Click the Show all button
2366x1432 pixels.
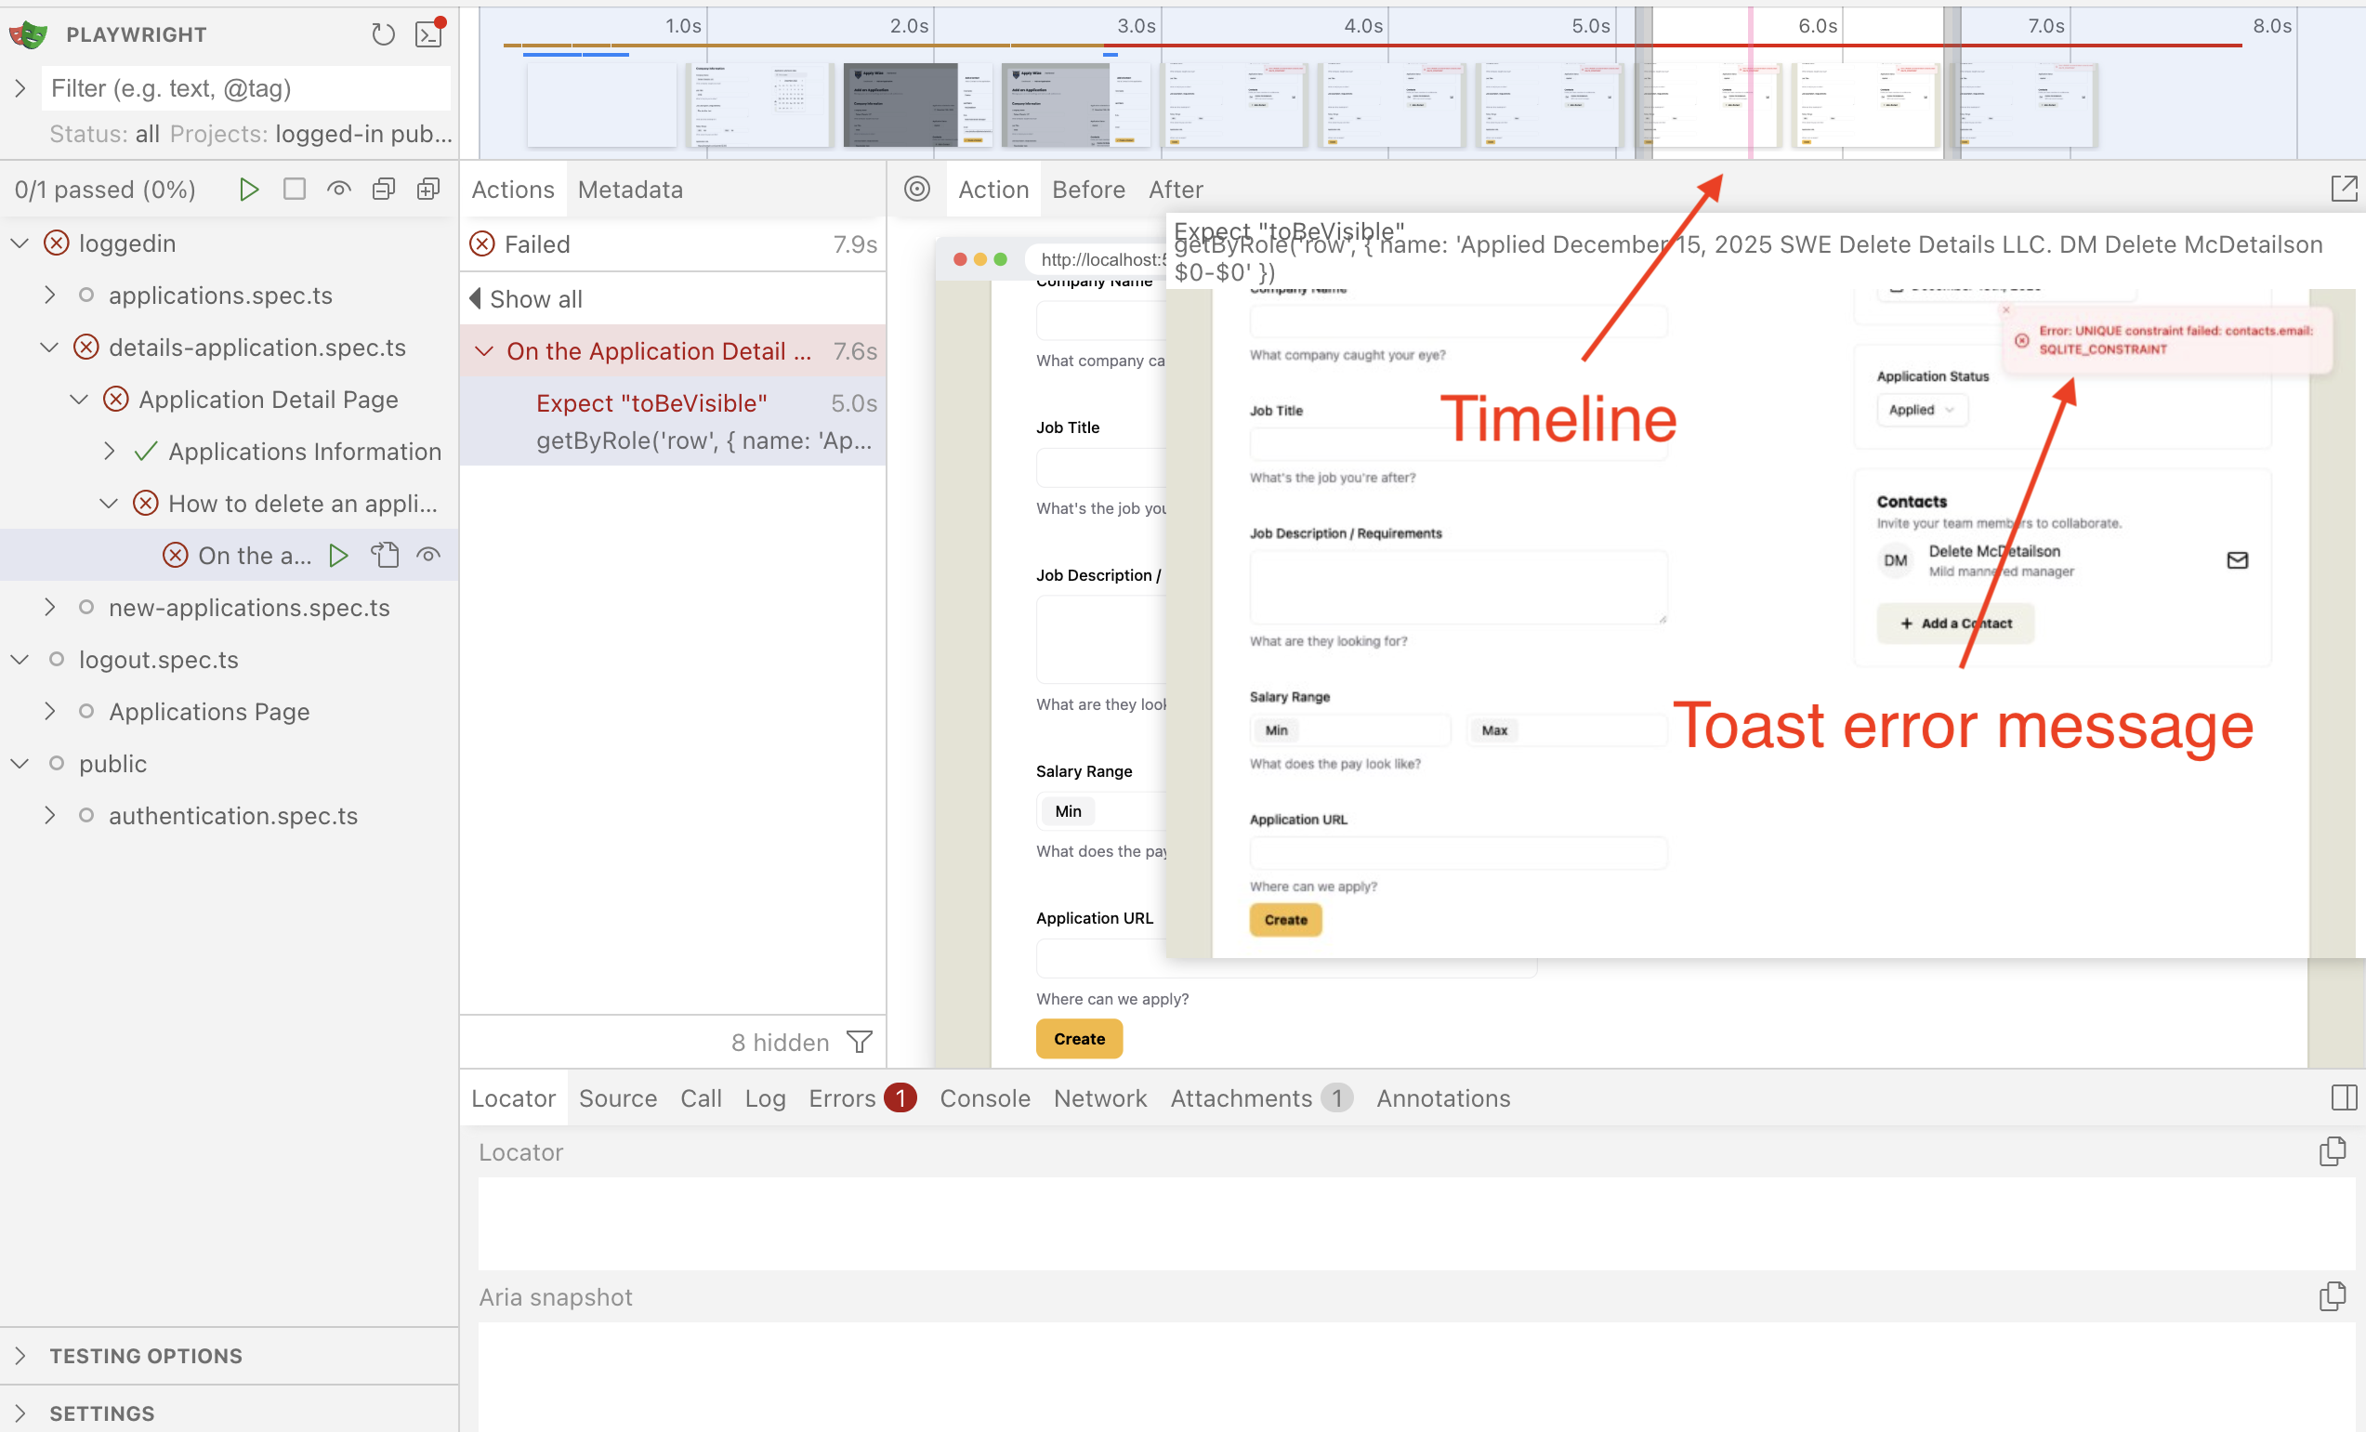[x=535, y=298]
